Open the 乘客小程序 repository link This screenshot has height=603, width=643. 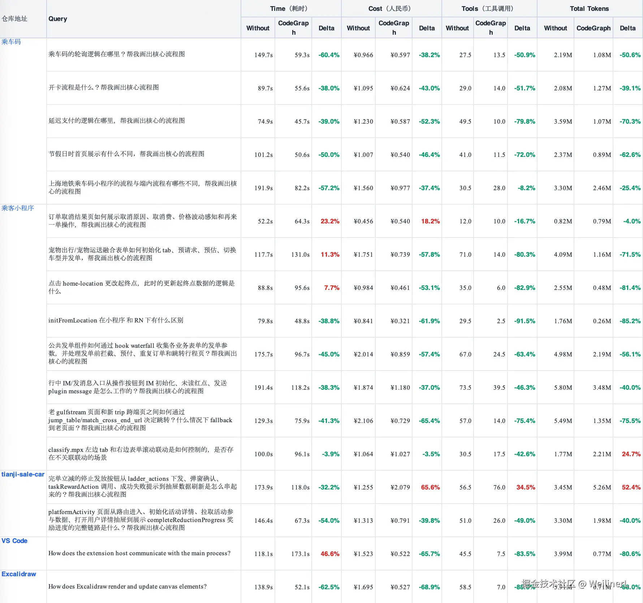coord(18,208)
